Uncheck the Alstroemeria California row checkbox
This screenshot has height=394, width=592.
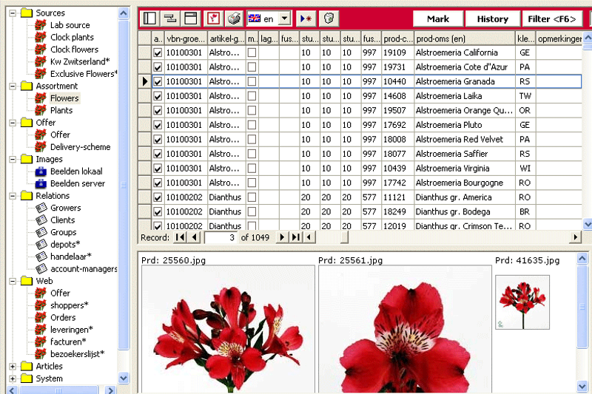pos(158,53)
